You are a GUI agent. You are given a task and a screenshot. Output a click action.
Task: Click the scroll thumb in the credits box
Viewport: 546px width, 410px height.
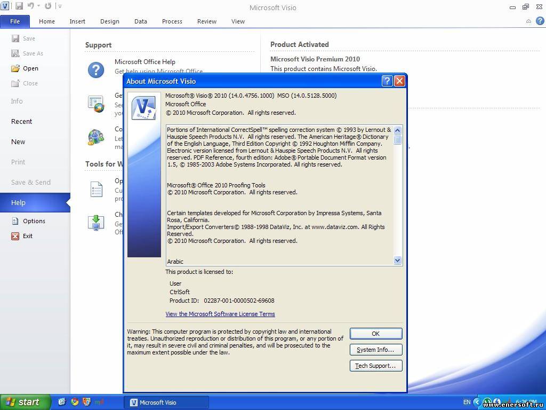[397, 140]
